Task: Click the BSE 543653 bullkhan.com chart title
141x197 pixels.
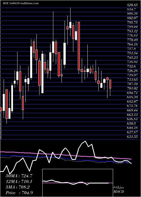Action: 21,3
